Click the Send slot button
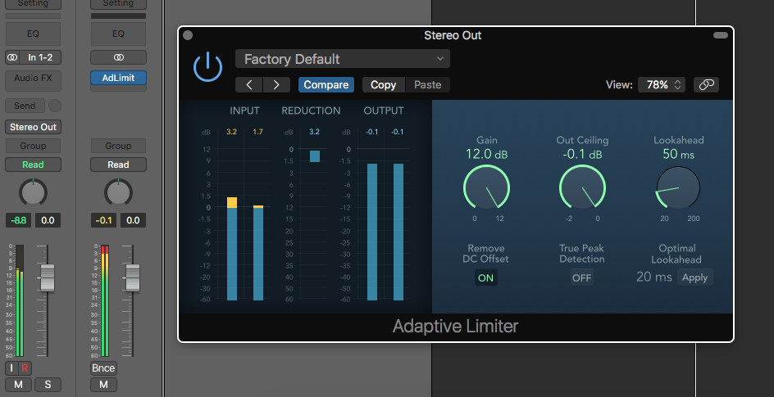 25,106
